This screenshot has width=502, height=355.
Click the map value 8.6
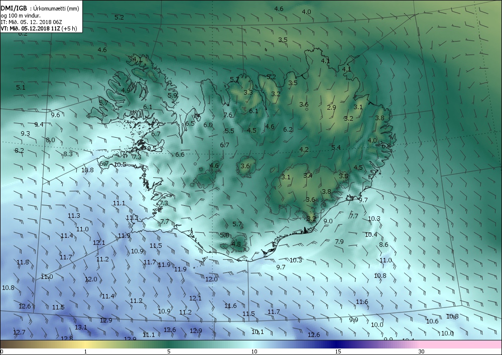(384, 244)
